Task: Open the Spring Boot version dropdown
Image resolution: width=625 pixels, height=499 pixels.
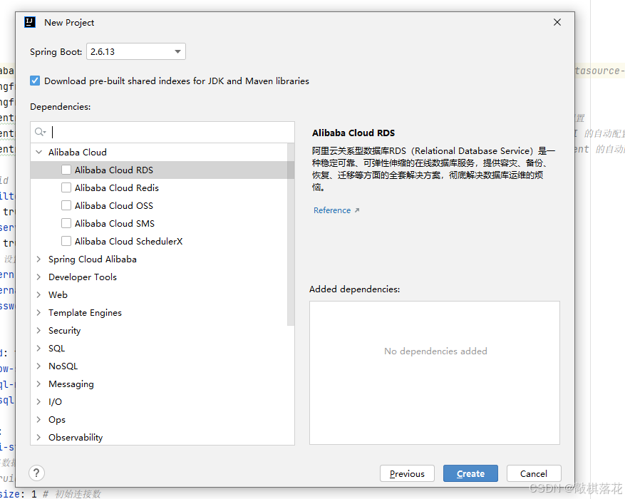Action: pyautogui.click(x=175, y=51)
